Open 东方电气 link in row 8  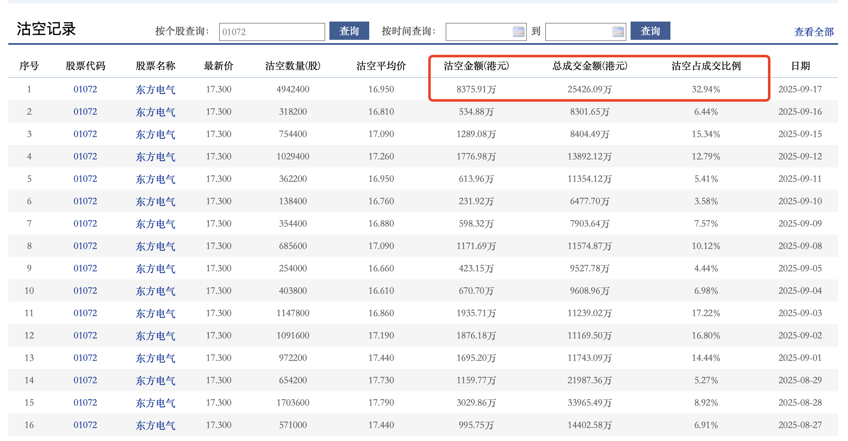(x=156, y=246)
